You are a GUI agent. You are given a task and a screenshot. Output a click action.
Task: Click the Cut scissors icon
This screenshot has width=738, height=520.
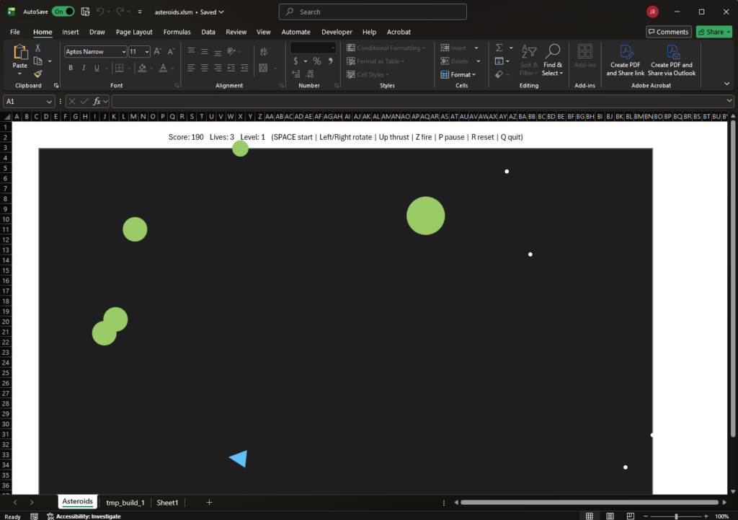click(x=37, y=48)
